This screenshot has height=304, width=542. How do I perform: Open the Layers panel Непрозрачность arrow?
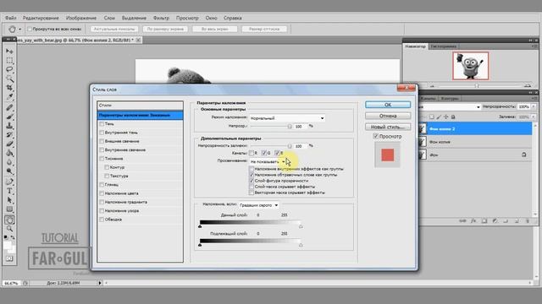point(534,107)
